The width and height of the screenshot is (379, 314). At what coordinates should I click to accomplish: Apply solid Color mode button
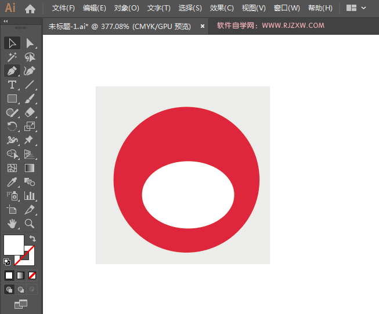click(9, 275)
